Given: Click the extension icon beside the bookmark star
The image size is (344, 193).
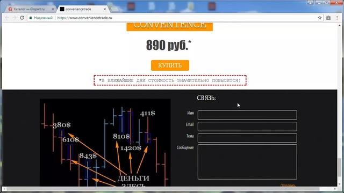Looking at the screenshot, I should pos(328,18).
